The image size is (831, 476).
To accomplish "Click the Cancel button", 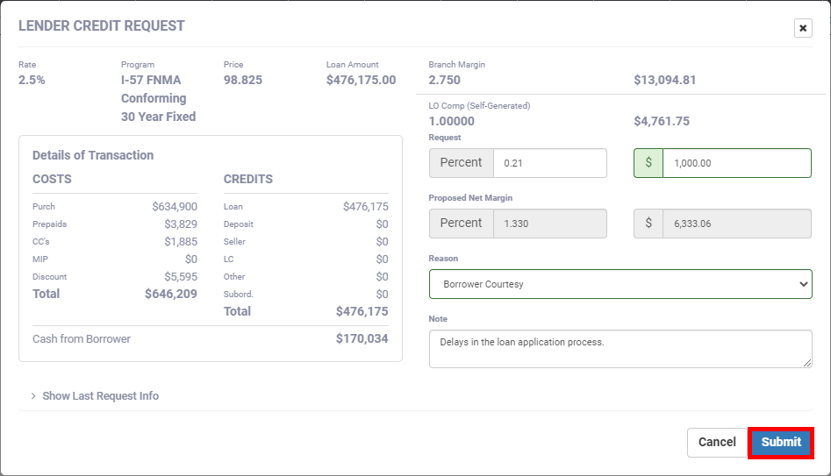I will pyautogui.click(x=717, y=443).
